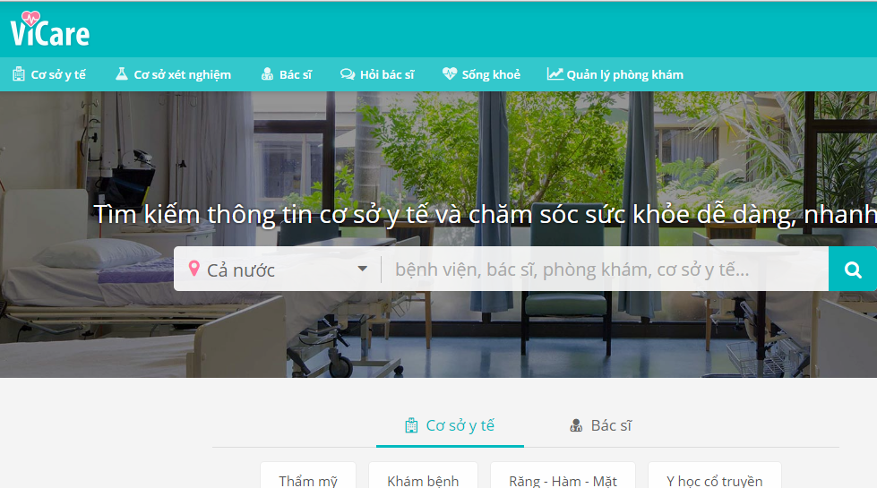Viewport: 877px width, 488px height.
Task: Click the chart icon for Quản lý phòng khám
Action: click(x=555, y=73)
